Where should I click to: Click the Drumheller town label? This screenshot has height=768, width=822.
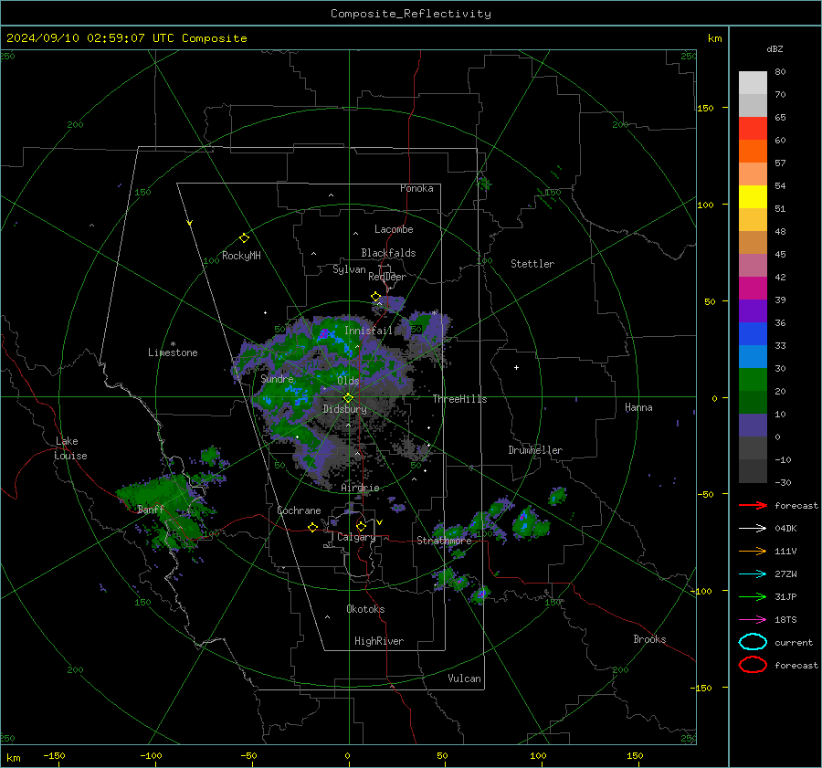pyautogui.click(x=535, y=450)
